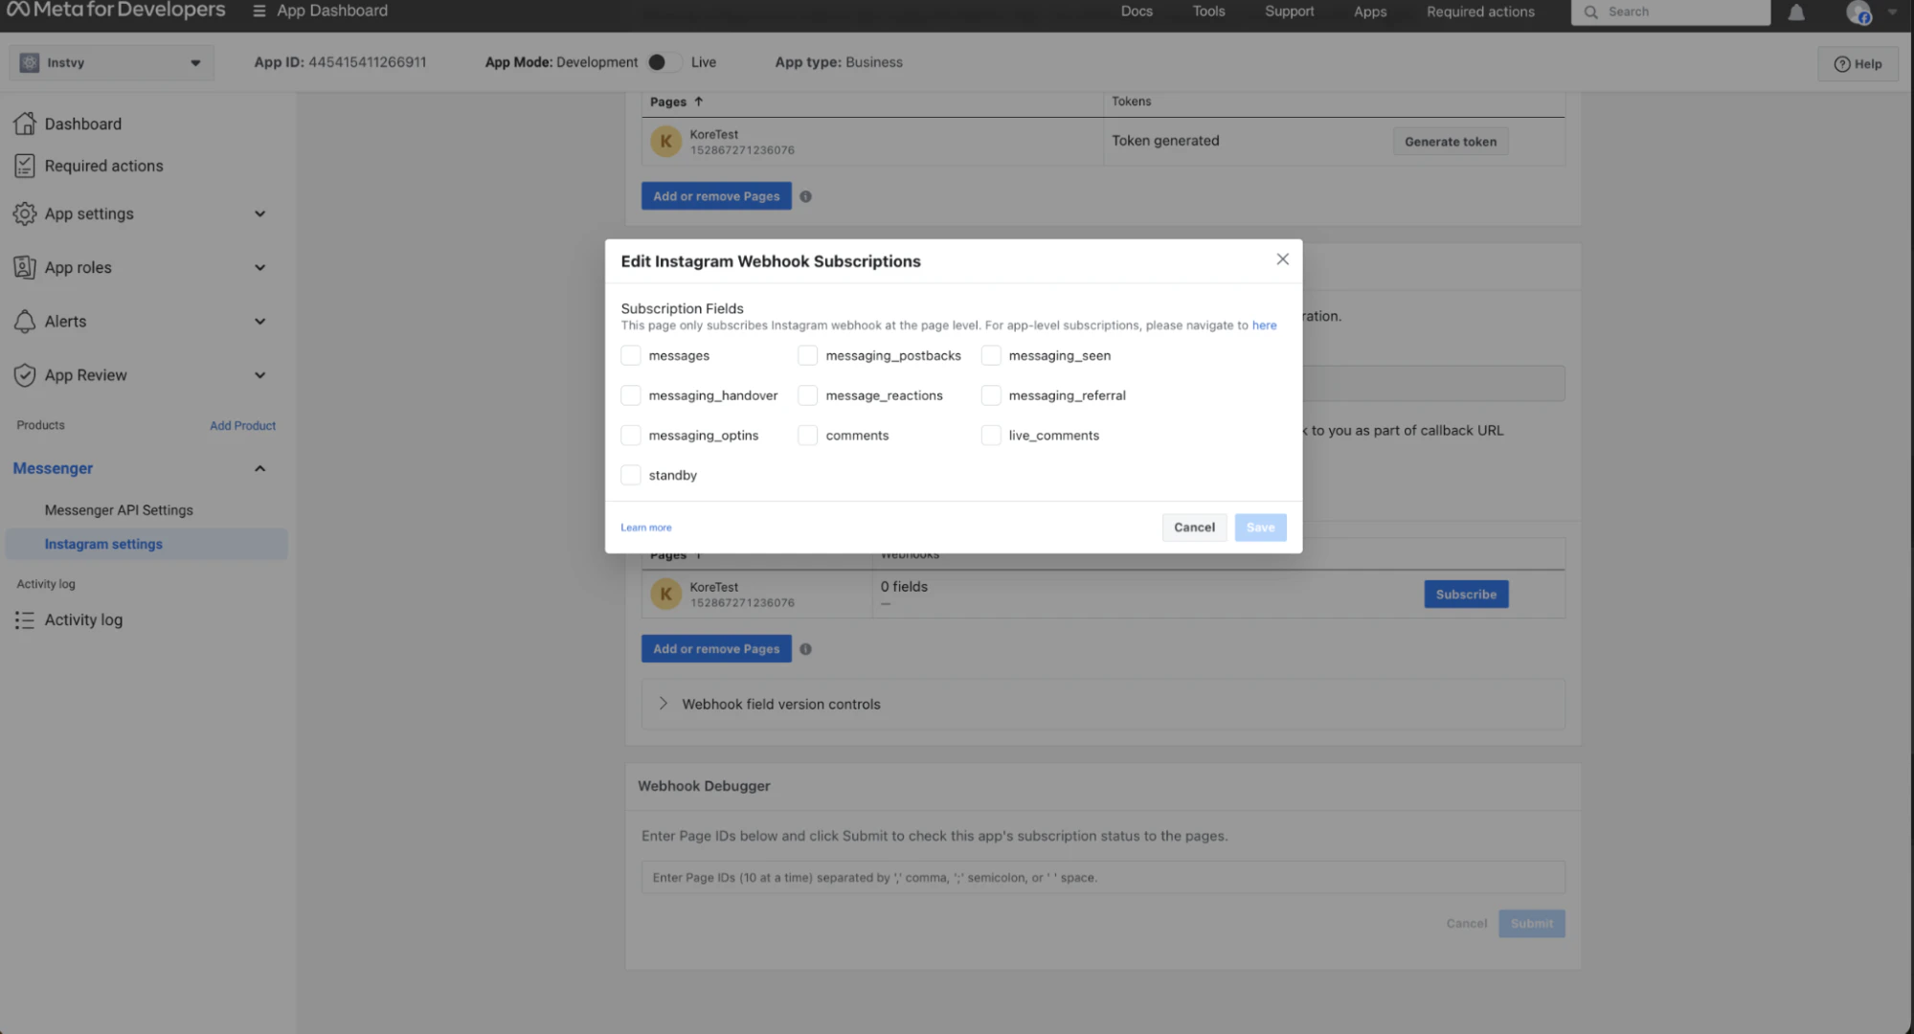
Task: Select Messenger API Settings in sidebar
Action: (119, 510)
